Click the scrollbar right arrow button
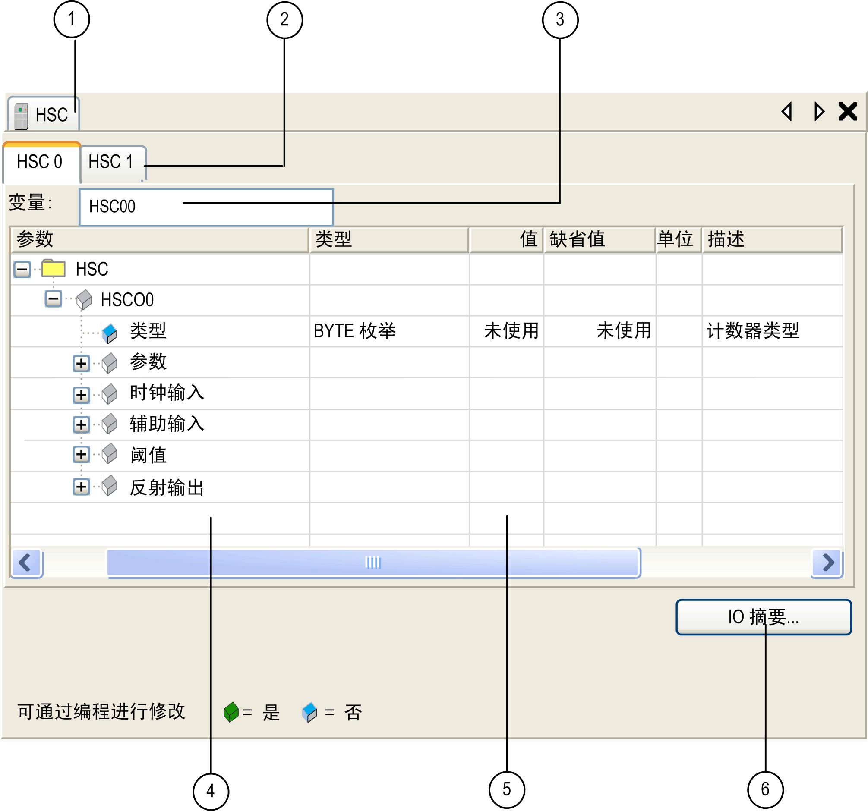This screenshot has width=868, height=811. 827,563
